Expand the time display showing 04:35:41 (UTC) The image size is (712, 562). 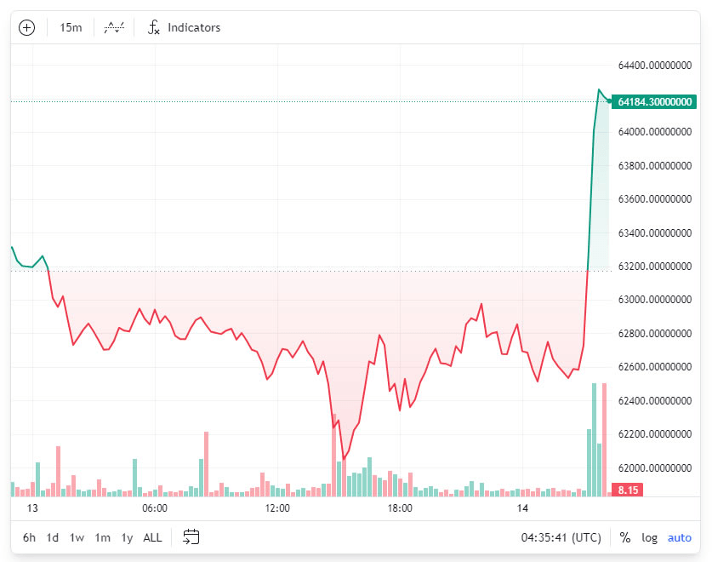coord(561,537)
